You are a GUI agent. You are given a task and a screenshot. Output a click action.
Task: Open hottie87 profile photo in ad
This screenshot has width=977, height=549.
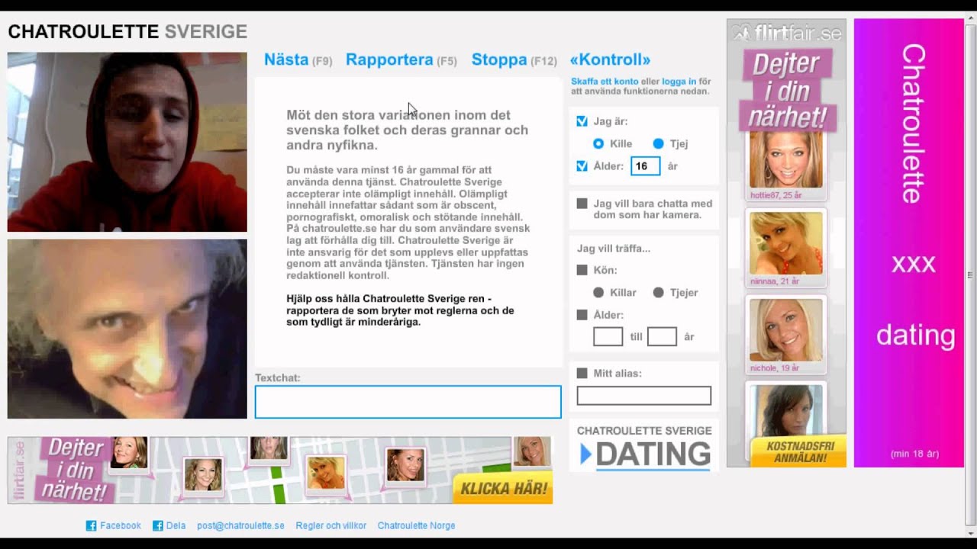(x=785, y=159)
